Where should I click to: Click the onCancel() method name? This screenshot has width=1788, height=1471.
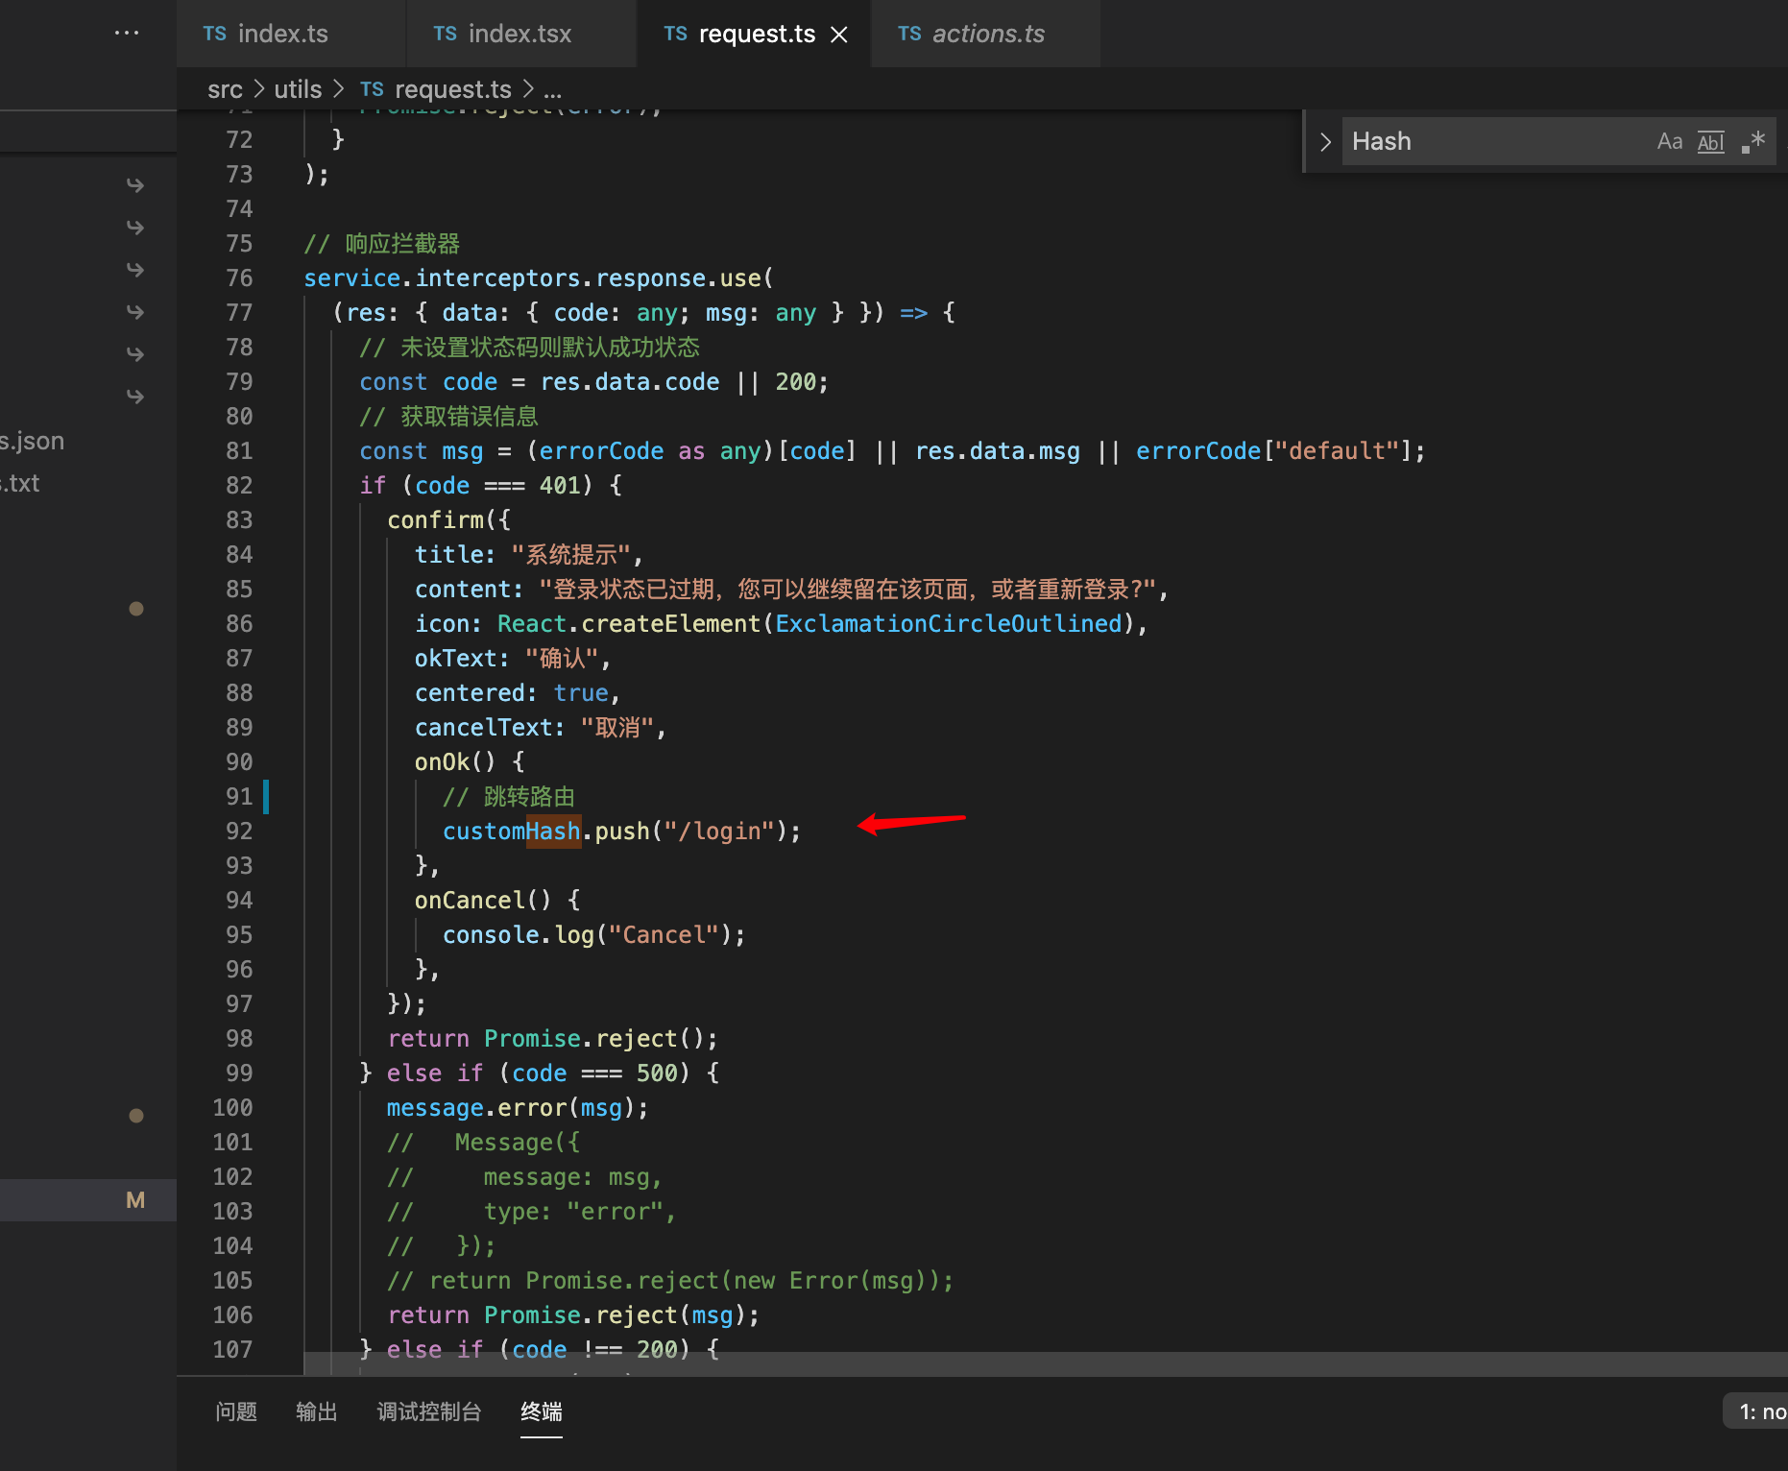tap(470, 901)
